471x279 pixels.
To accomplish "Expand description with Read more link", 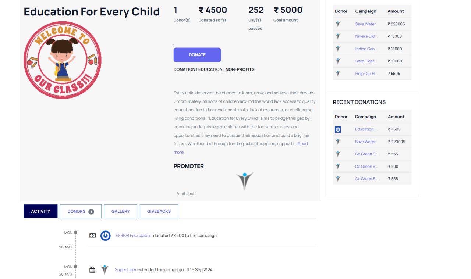I will (x=302, y=144).
